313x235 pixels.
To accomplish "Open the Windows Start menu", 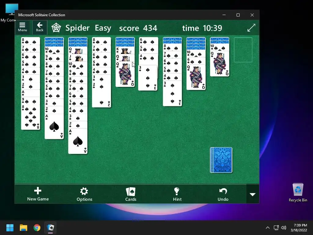I will click(10, 228).
